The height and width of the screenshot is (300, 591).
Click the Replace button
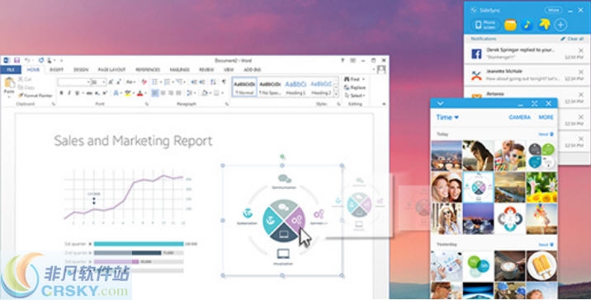pyautogui.click(x=355, y=87)
